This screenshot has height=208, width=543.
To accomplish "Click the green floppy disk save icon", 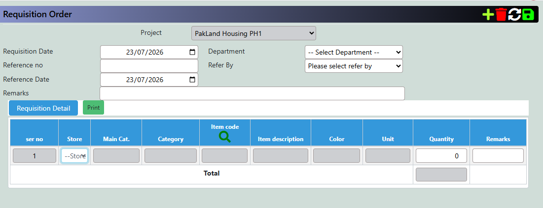I will 528,15.
